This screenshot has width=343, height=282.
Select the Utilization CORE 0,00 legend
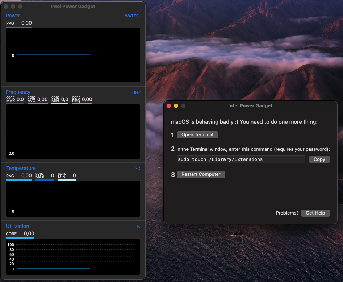point(20,234)
